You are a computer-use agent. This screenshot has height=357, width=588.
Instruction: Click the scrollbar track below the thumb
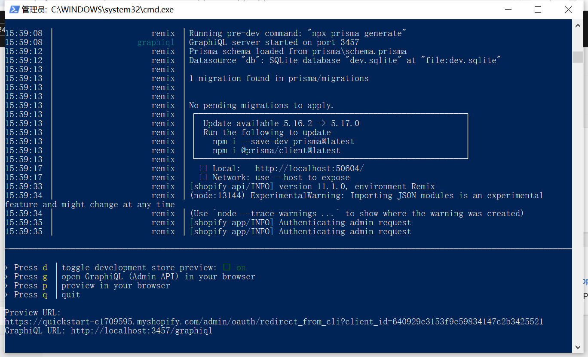point(578,202)
